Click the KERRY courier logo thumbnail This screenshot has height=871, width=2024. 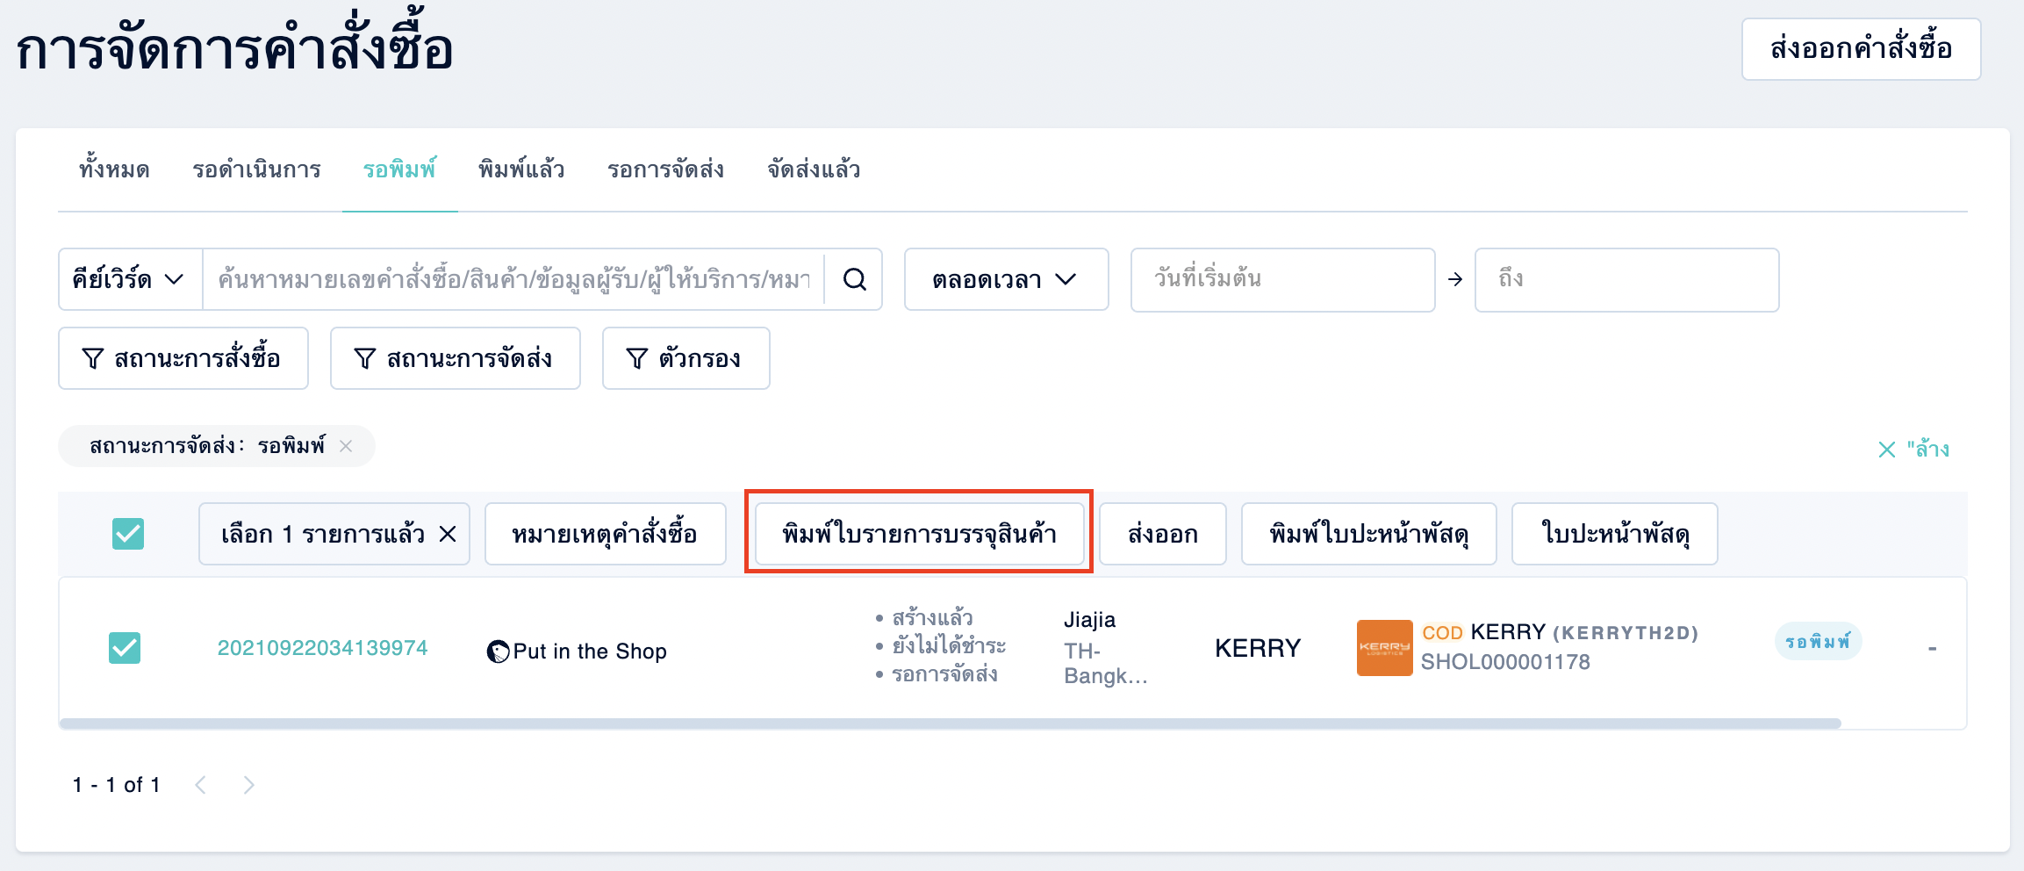tap(1384, 648)
